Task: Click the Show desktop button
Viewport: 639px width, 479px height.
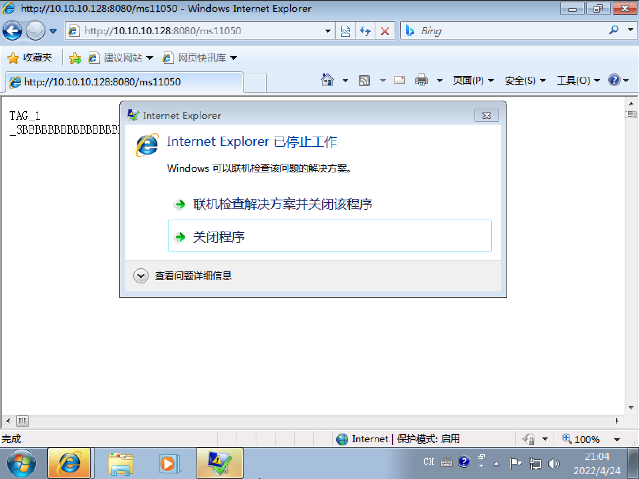Action: point(633,463)
